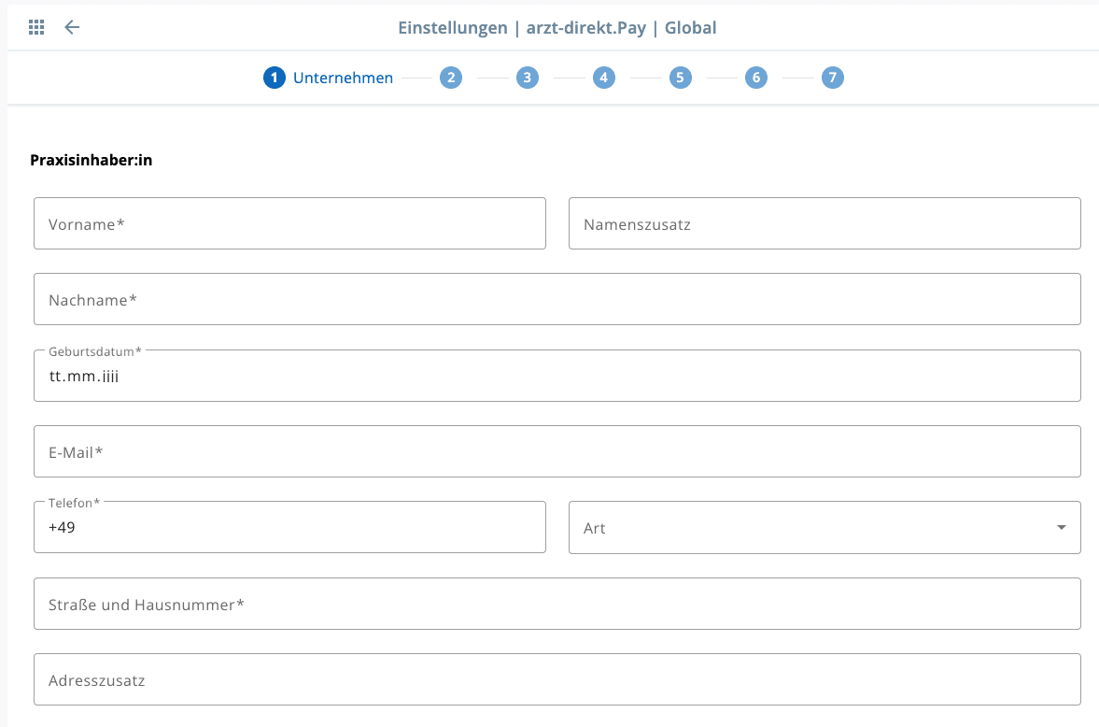This screenshot has width=1099, height=727.
Task: Open the Art selection field
Action: [x=803, y=528]
